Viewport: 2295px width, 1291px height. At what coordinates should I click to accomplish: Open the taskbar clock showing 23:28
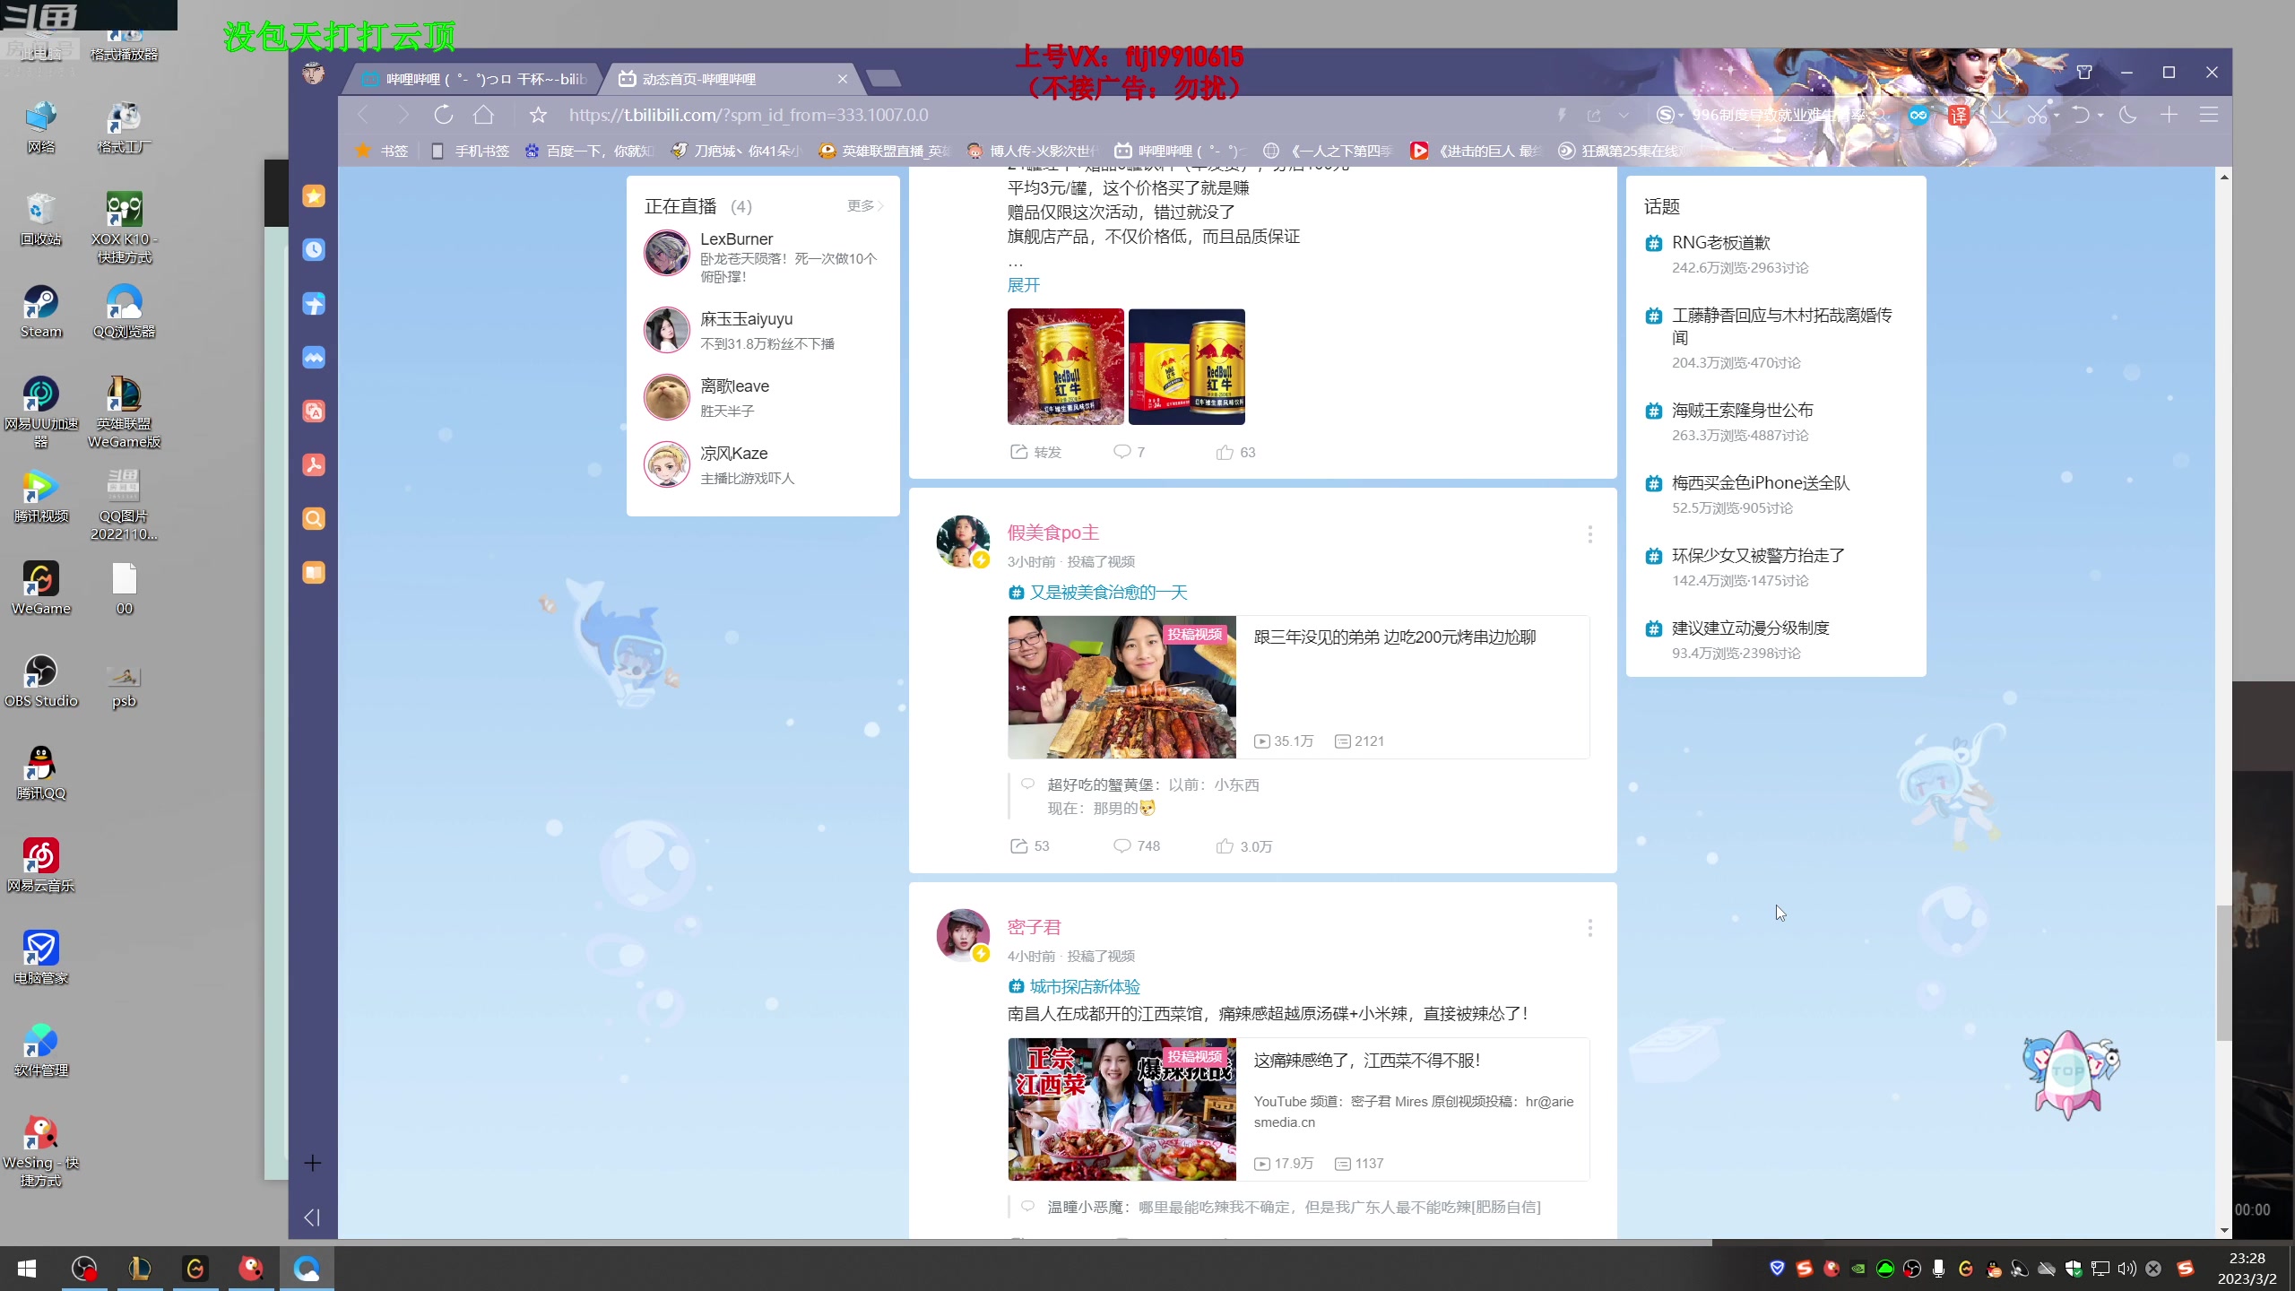click(x=2247, y=1269)
